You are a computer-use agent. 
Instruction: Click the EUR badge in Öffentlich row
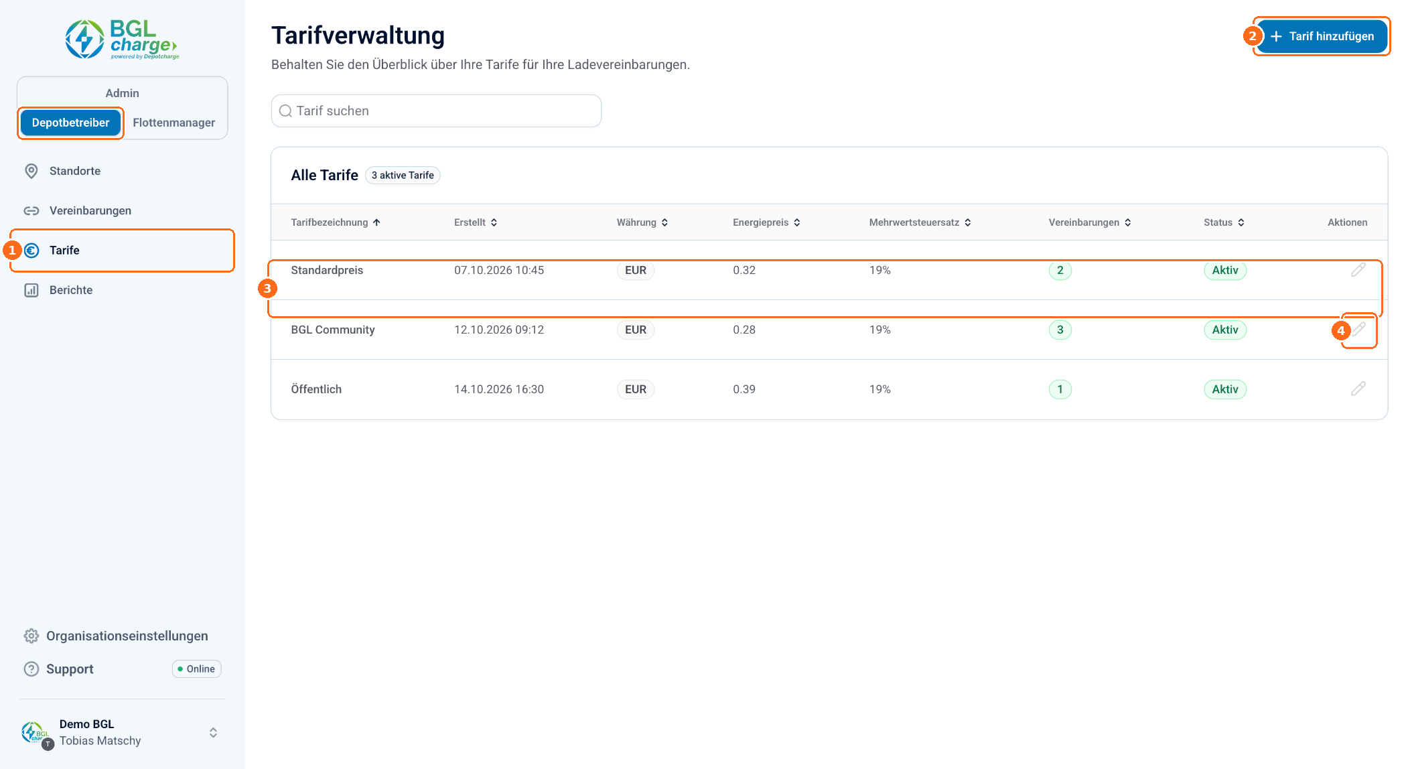point(636,389)
